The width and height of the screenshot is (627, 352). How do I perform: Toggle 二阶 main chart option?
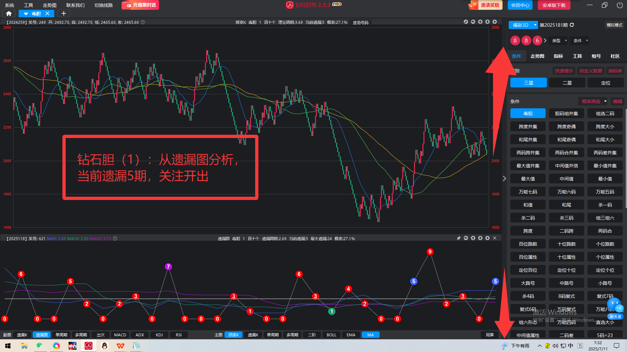point(312,335)
